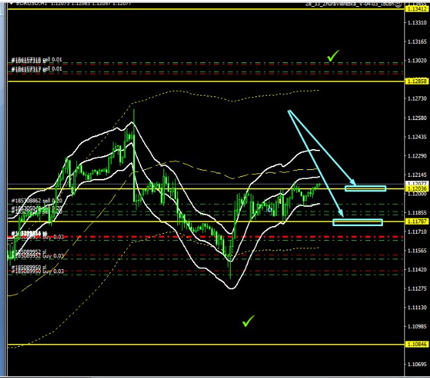Click the yellow 1.13412 price level tag
The width and height of the screenshot is (430, 378).
417,9
